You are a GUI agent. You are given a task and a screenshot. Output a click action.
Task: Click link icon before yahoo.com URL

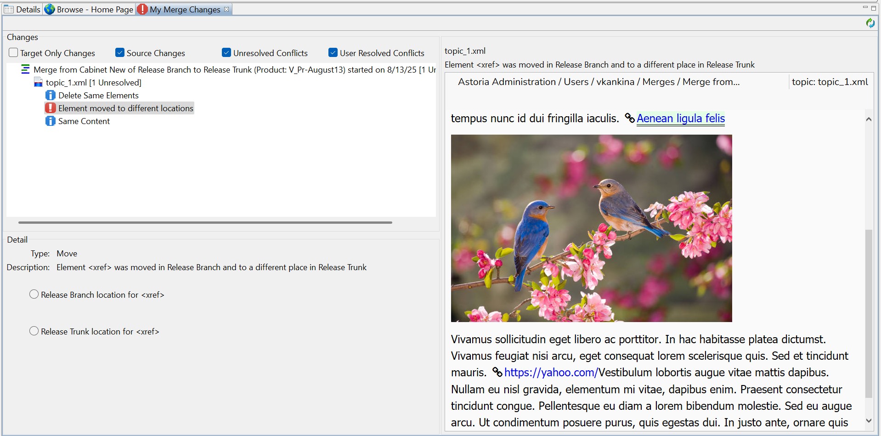point(497,372)
